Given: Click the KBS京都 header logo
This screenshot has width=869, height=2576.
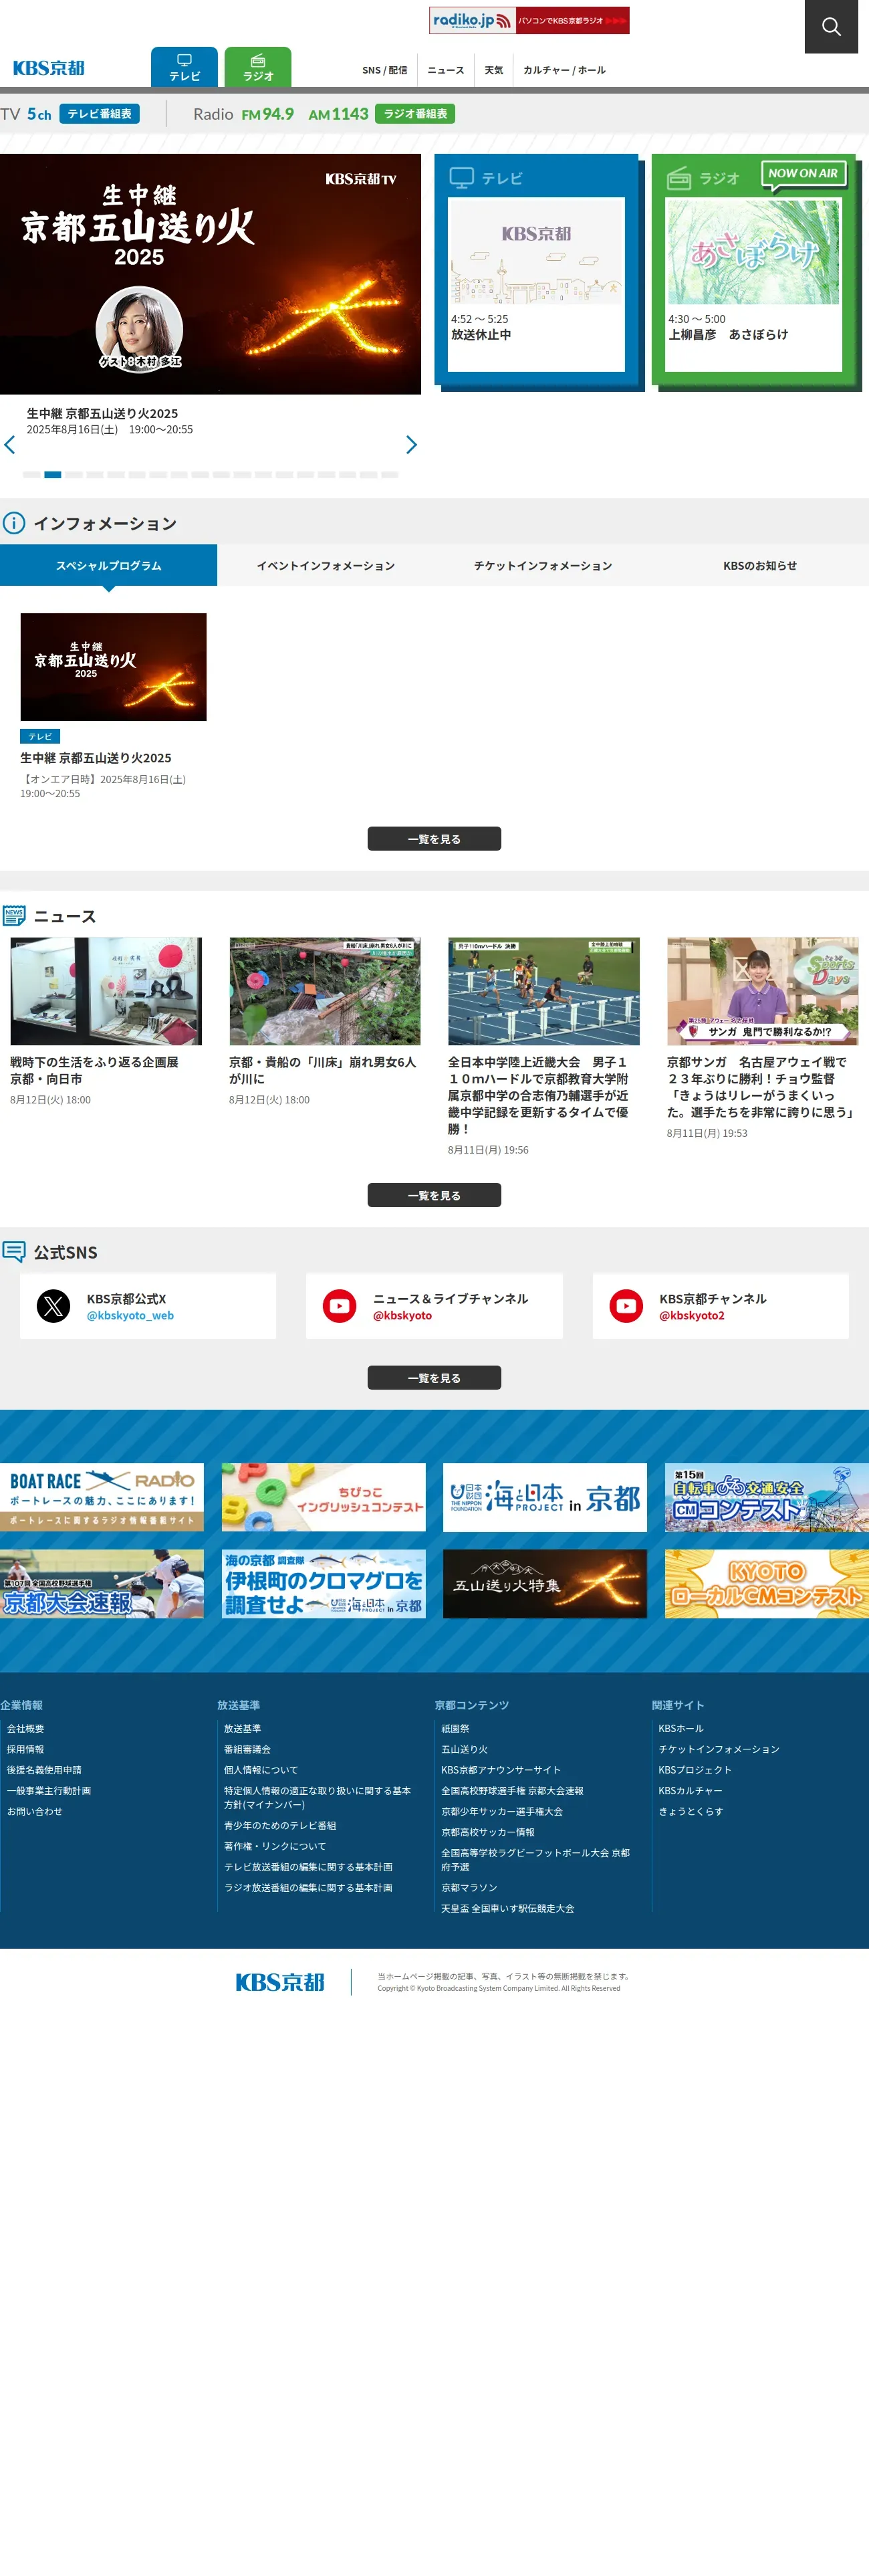Looking at the screenshot, I should coord(48,68).
